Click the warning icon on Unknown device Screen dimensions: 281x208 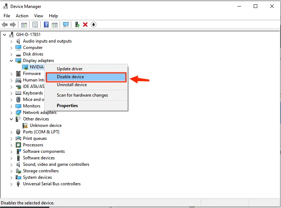click(x=25, y=125)
